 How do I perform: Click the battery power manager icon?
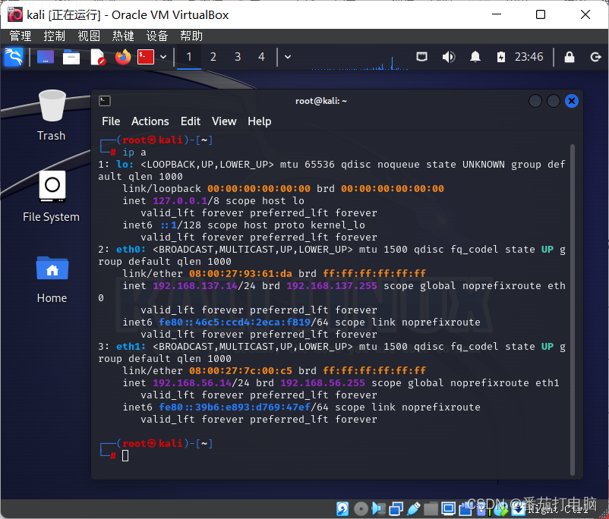pyautogui.click(x=501, y=57)
